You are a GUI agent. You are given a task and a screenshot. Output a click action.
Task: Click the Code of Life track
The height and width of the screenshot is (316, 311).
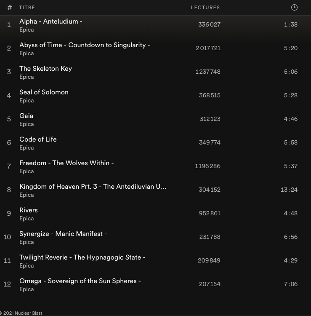point(38,139)
